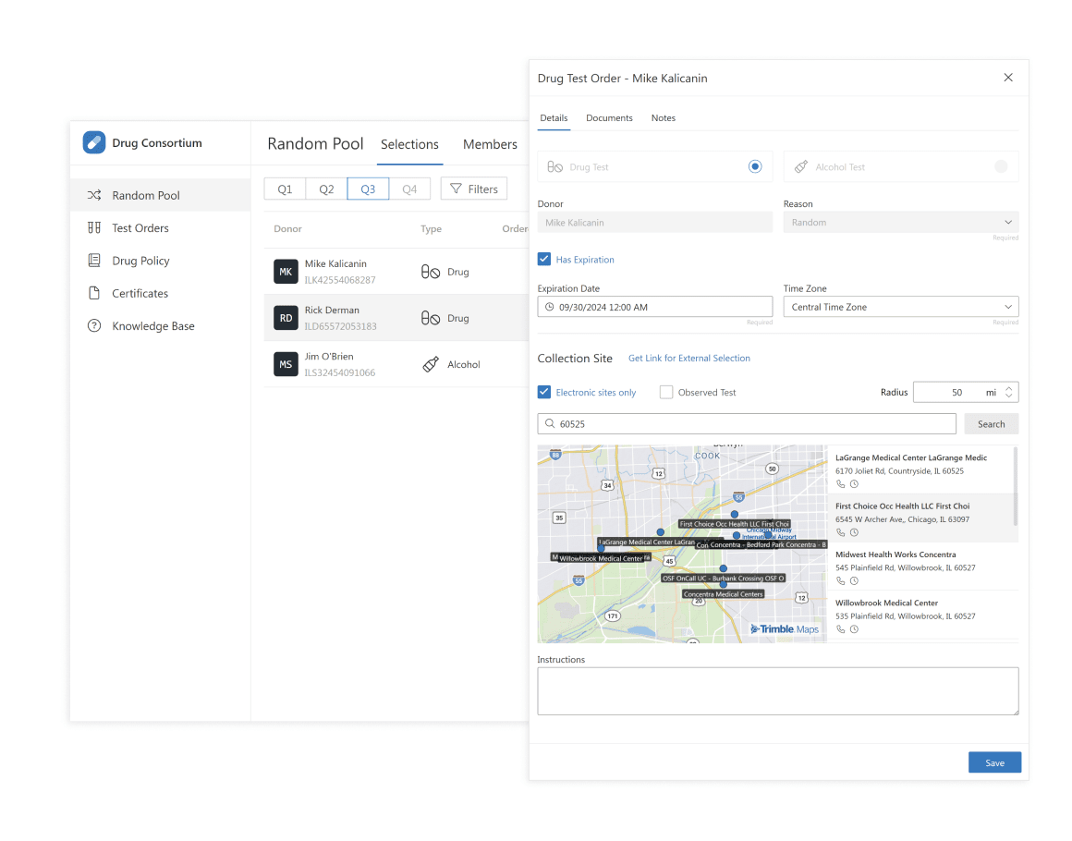1072x841 pixels.
Task: Uncheck the Has Expiration checkbox
Action: 544,260
